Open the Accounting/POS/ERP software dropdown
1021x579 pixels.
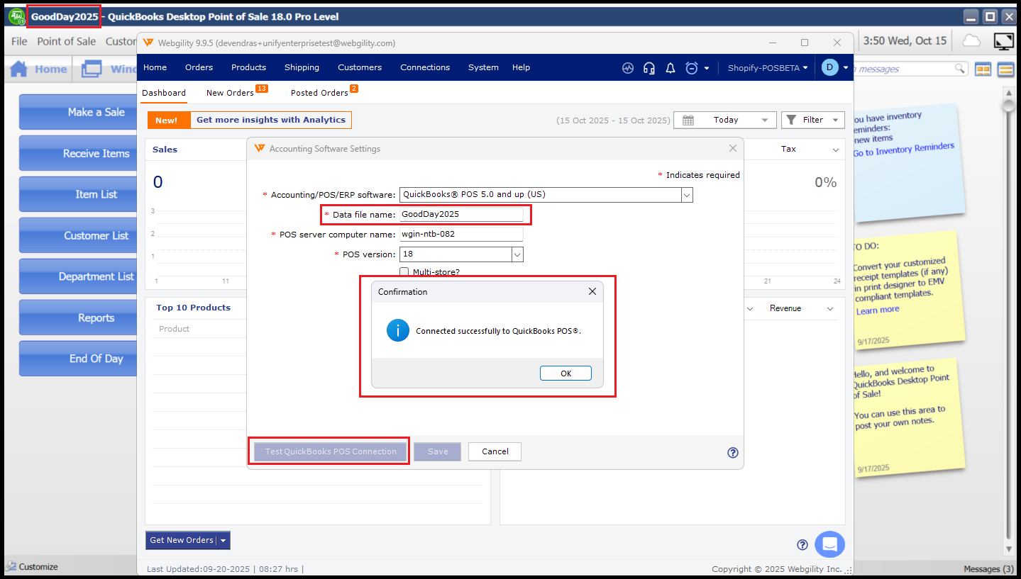tap(686, 195)
